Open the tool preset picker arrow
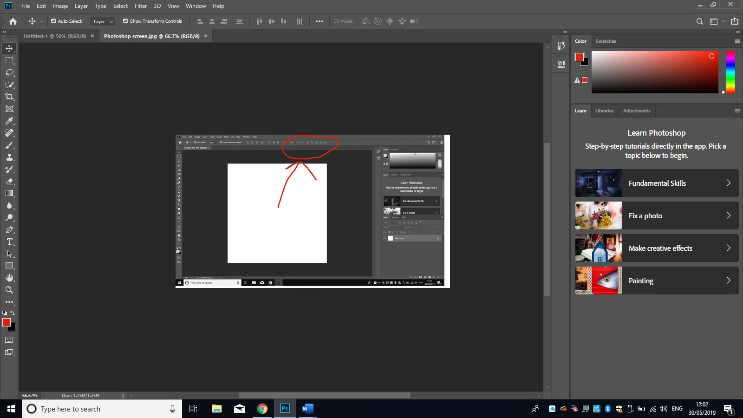The image size is (743, 418). [x=42, y=21]
